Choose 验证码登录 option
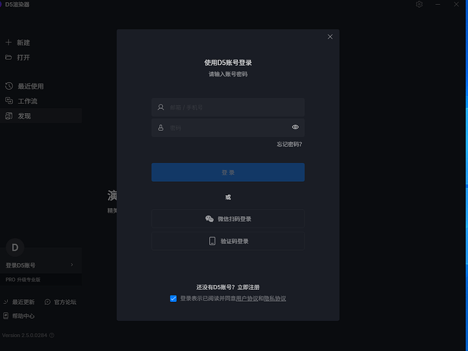The width and height of the screenshot is (468, 351). 228,241
